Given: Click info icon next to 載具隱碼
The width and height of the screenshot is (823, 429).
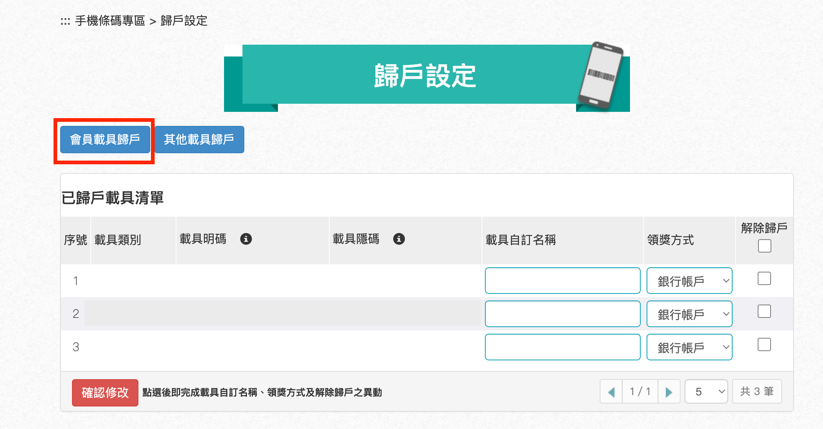Looking at the screenshot, I should click(399, 239).
